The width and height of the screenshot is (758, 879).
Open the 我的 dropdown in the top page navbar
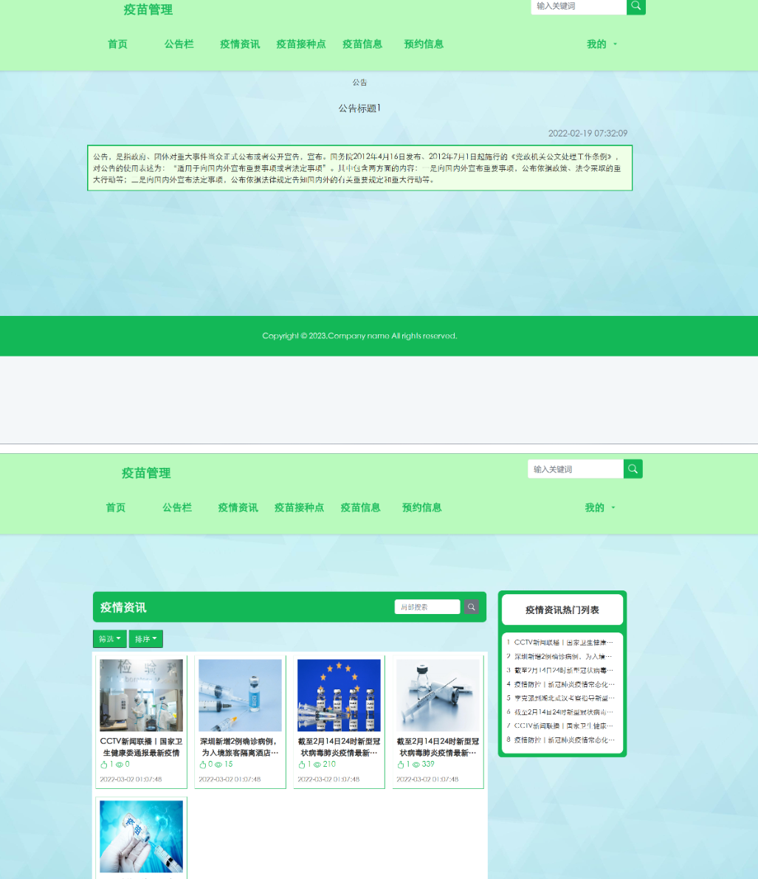coord(602,44)
